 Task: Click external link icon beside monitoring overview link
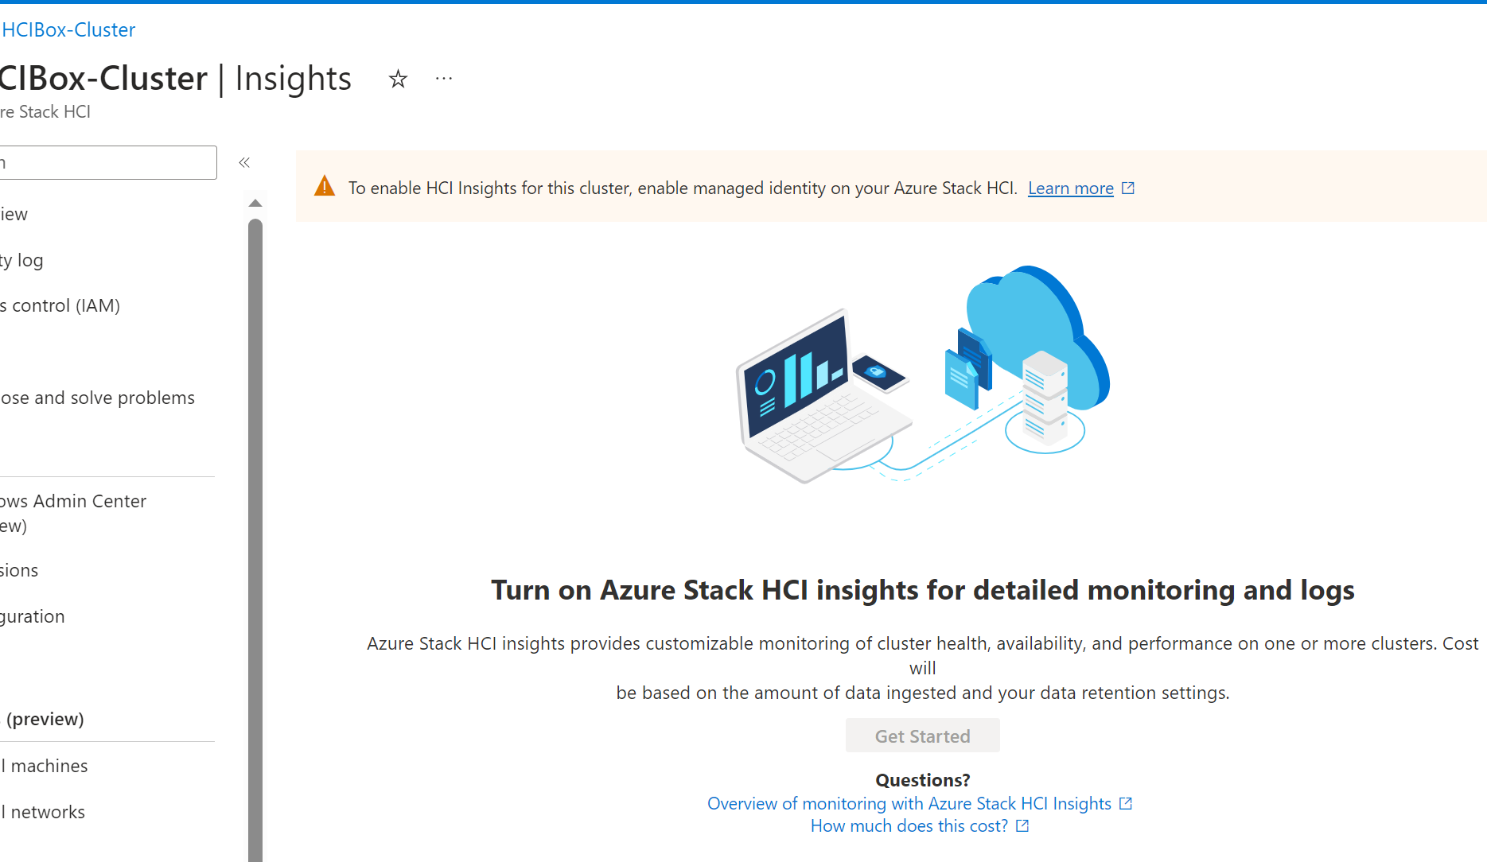coord(1125,802)
